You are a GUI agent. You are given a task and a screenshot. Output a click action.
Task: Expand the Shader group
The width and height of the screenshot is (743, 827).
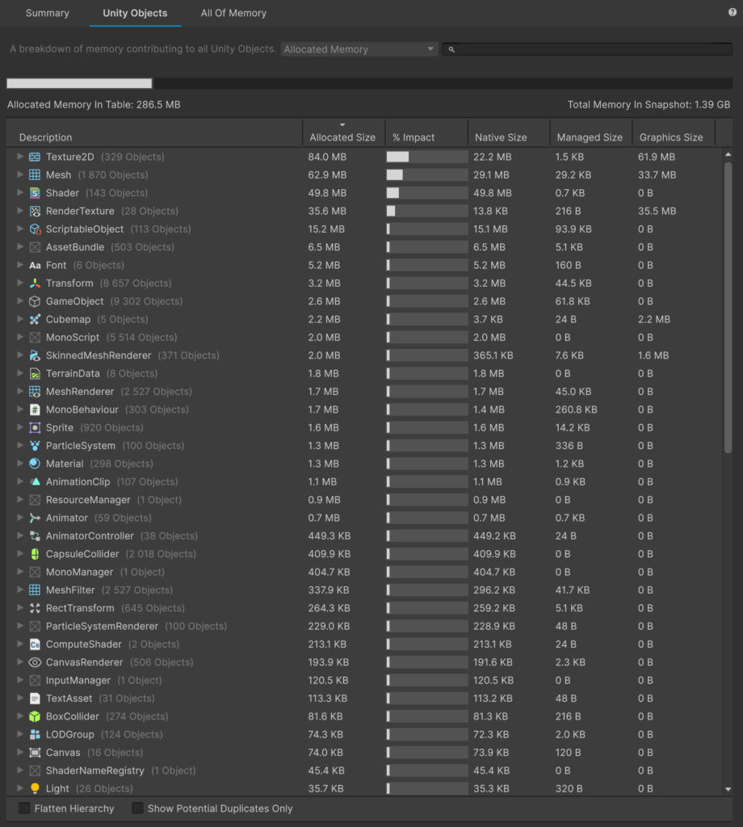coord(19,193)
